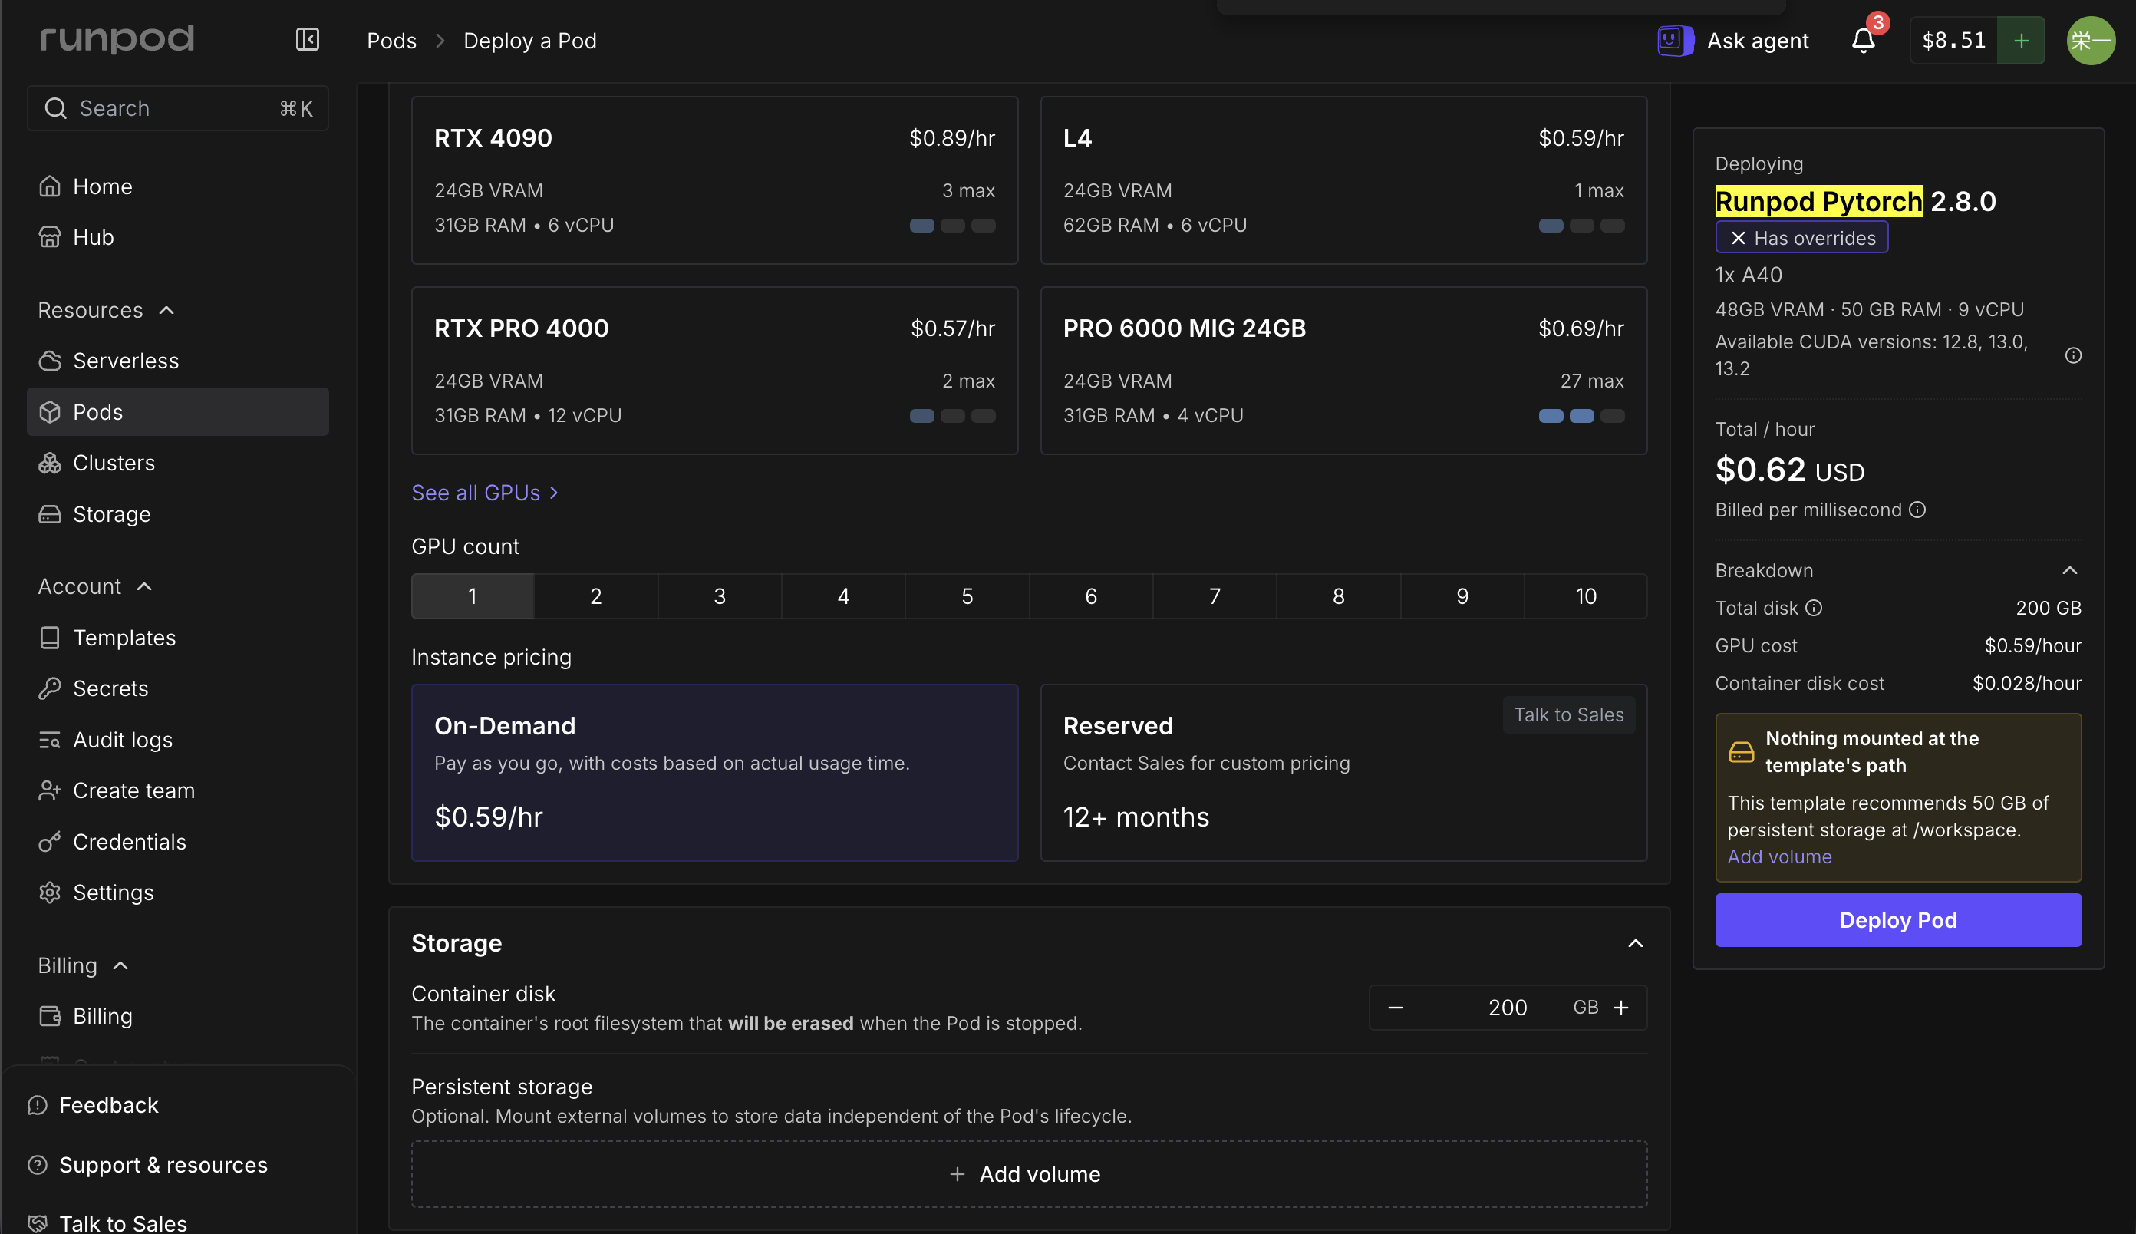This screenshot has height=1234, width=2136.
Task: Select GPU count 1
Action: (473, 596)
